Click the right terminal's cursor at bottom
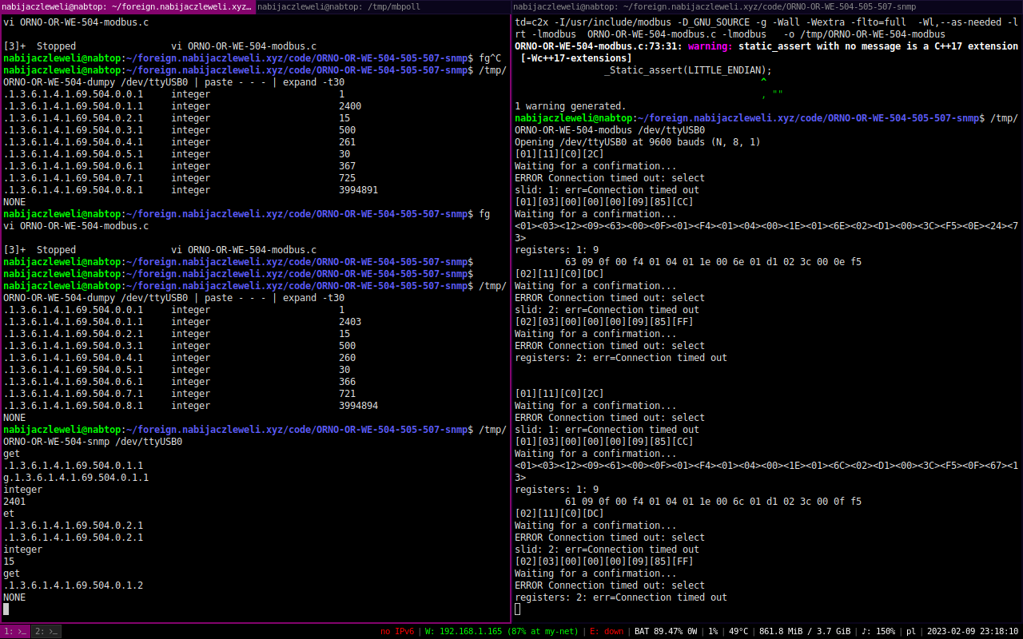 518,609
